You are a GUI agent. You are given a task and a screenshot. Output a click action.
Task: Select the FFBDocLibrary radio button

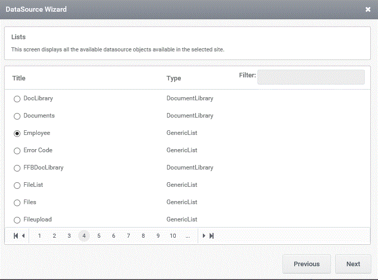coord(17,168)
